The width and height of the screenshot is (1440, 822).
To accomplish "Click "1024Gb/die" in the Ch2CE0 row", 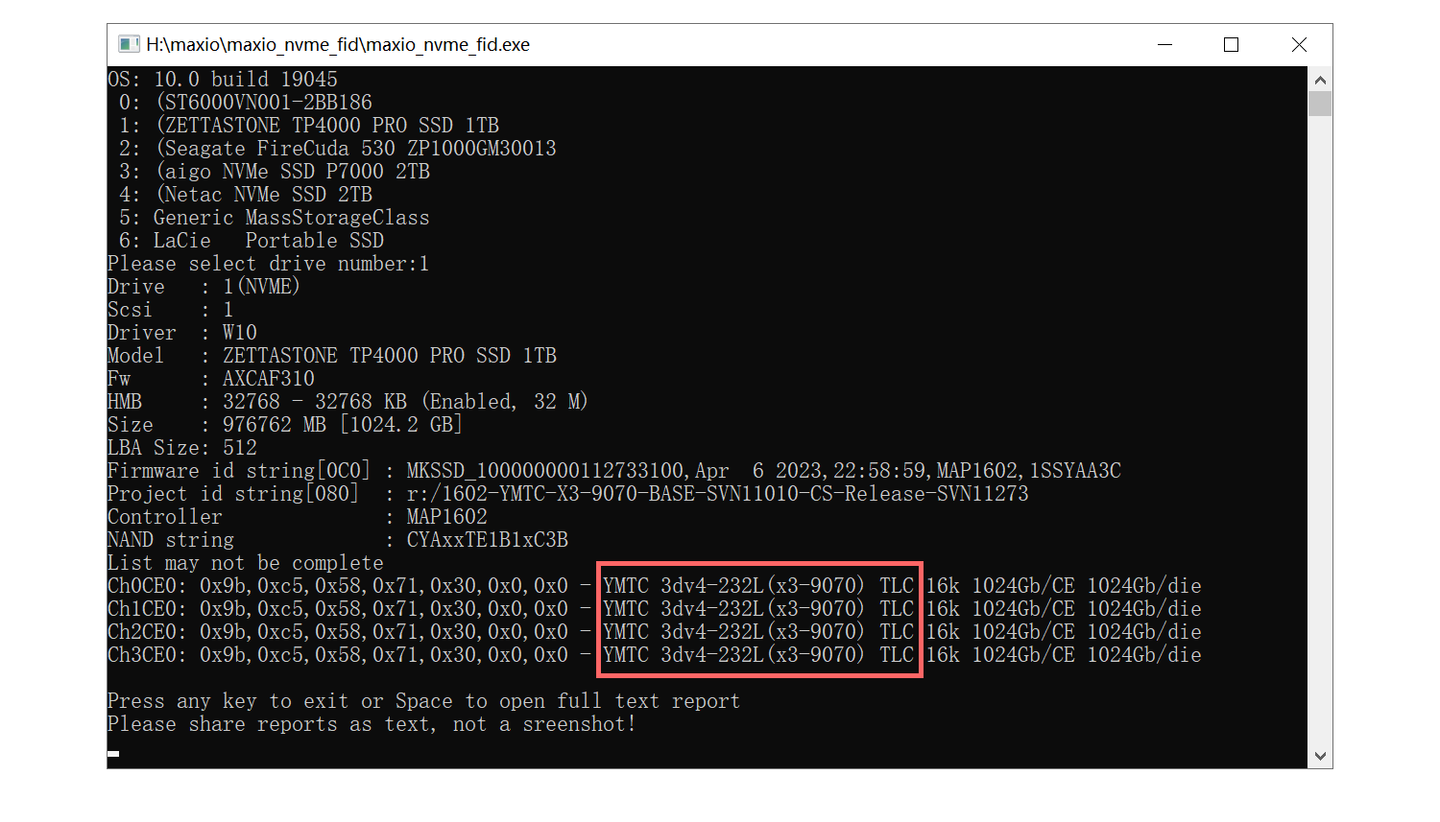I will [x=1144, y=632].
